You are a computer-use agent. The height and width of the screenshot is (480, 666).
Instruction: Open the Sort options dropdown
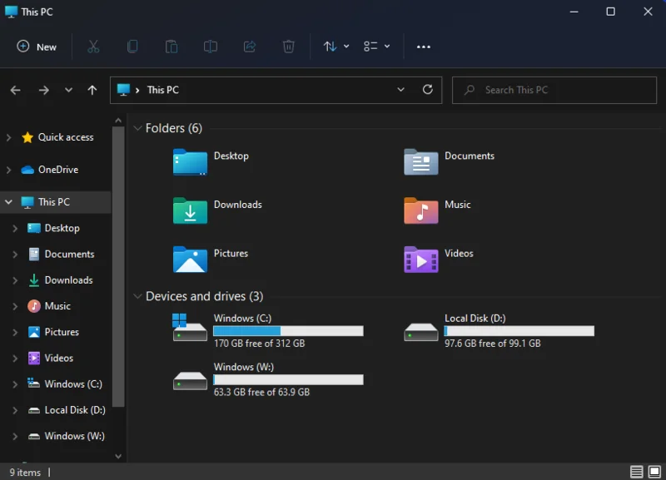pos(335,47)
